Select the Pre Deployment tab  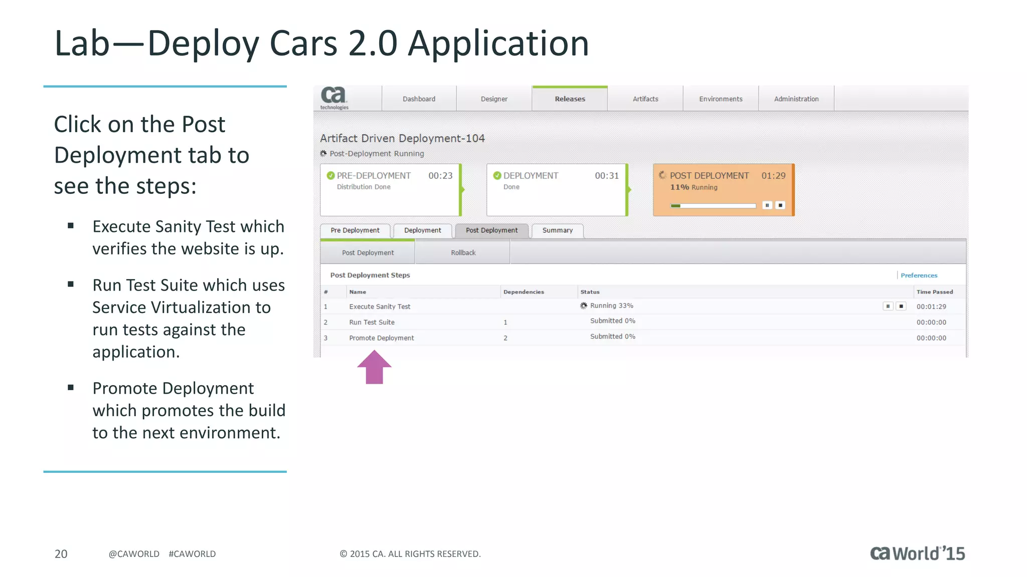click(x=355, y=230)
